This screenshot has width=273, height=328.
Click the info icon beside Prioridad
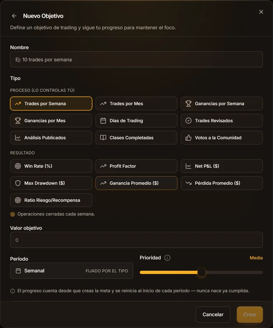click(167, 258)
